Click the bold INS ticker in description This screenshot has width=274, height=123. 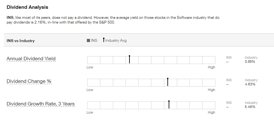[10, 18]
